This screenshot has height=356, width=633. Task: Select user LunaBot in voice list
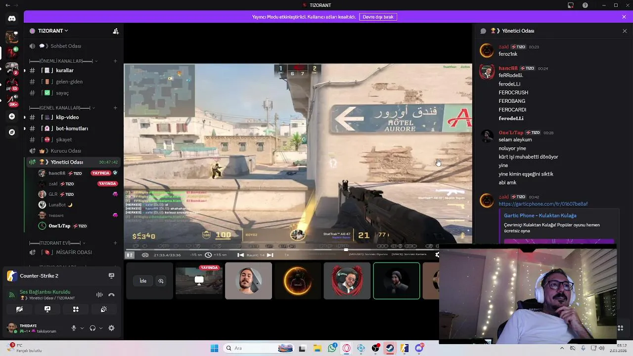[78, 205]
